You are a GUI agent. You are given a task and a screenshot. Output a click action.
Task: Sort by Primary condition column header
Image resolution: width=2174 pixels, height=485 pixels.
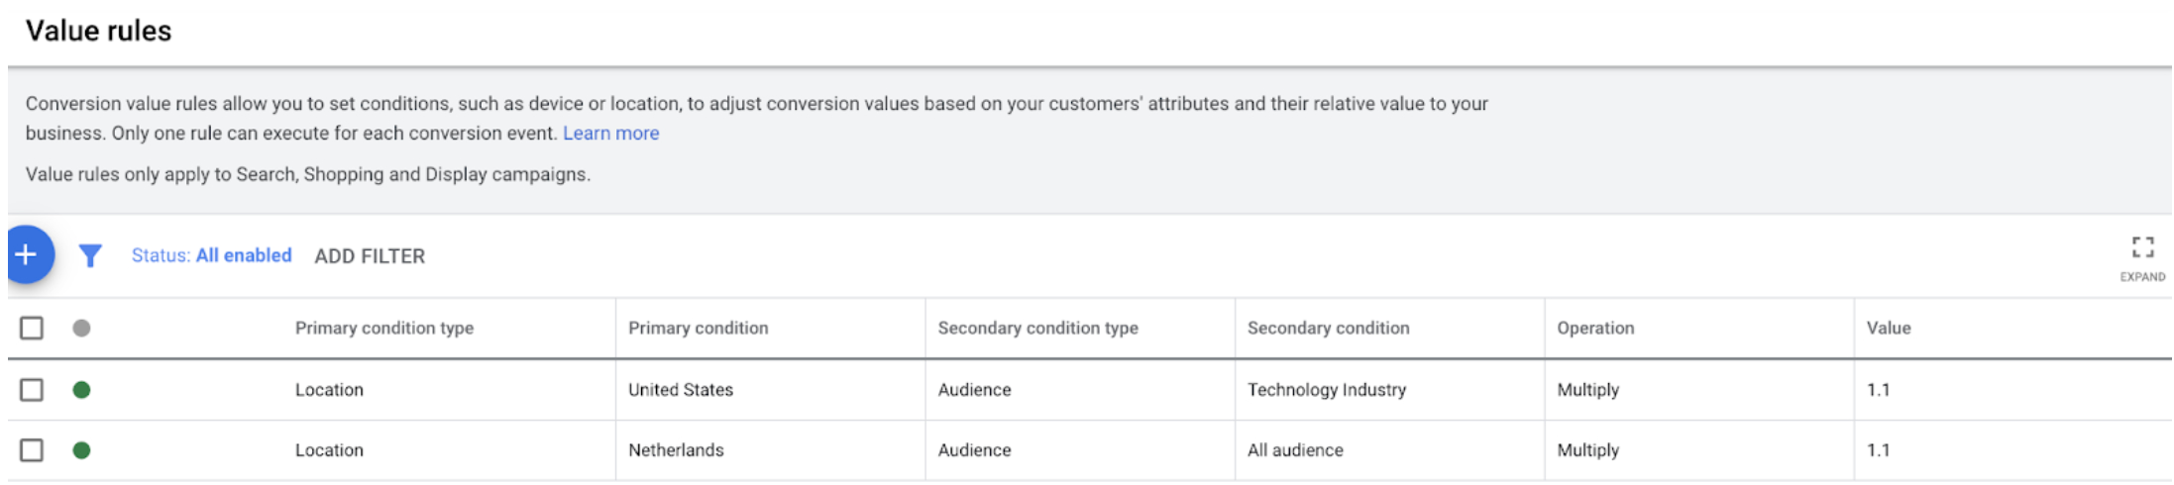(x=698, y=328)
